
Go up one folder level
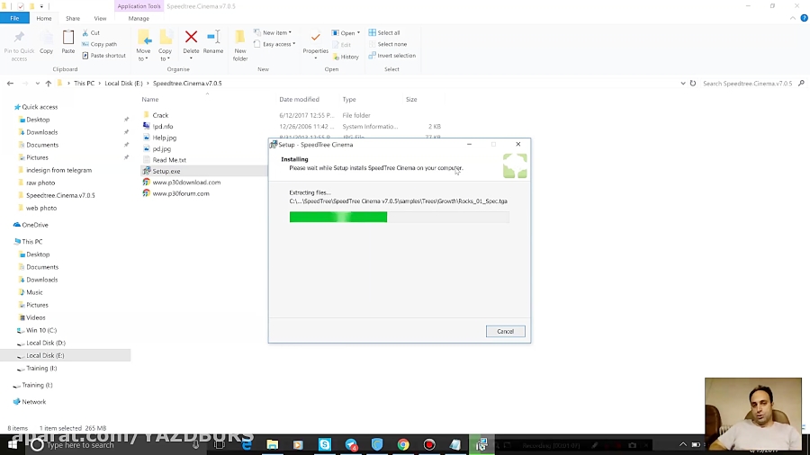(x=48, y=83)
